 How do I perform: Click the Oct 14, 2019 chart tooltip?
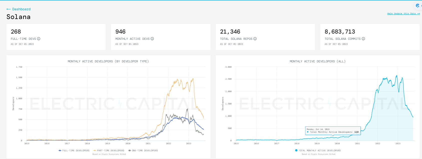point(333,131)
